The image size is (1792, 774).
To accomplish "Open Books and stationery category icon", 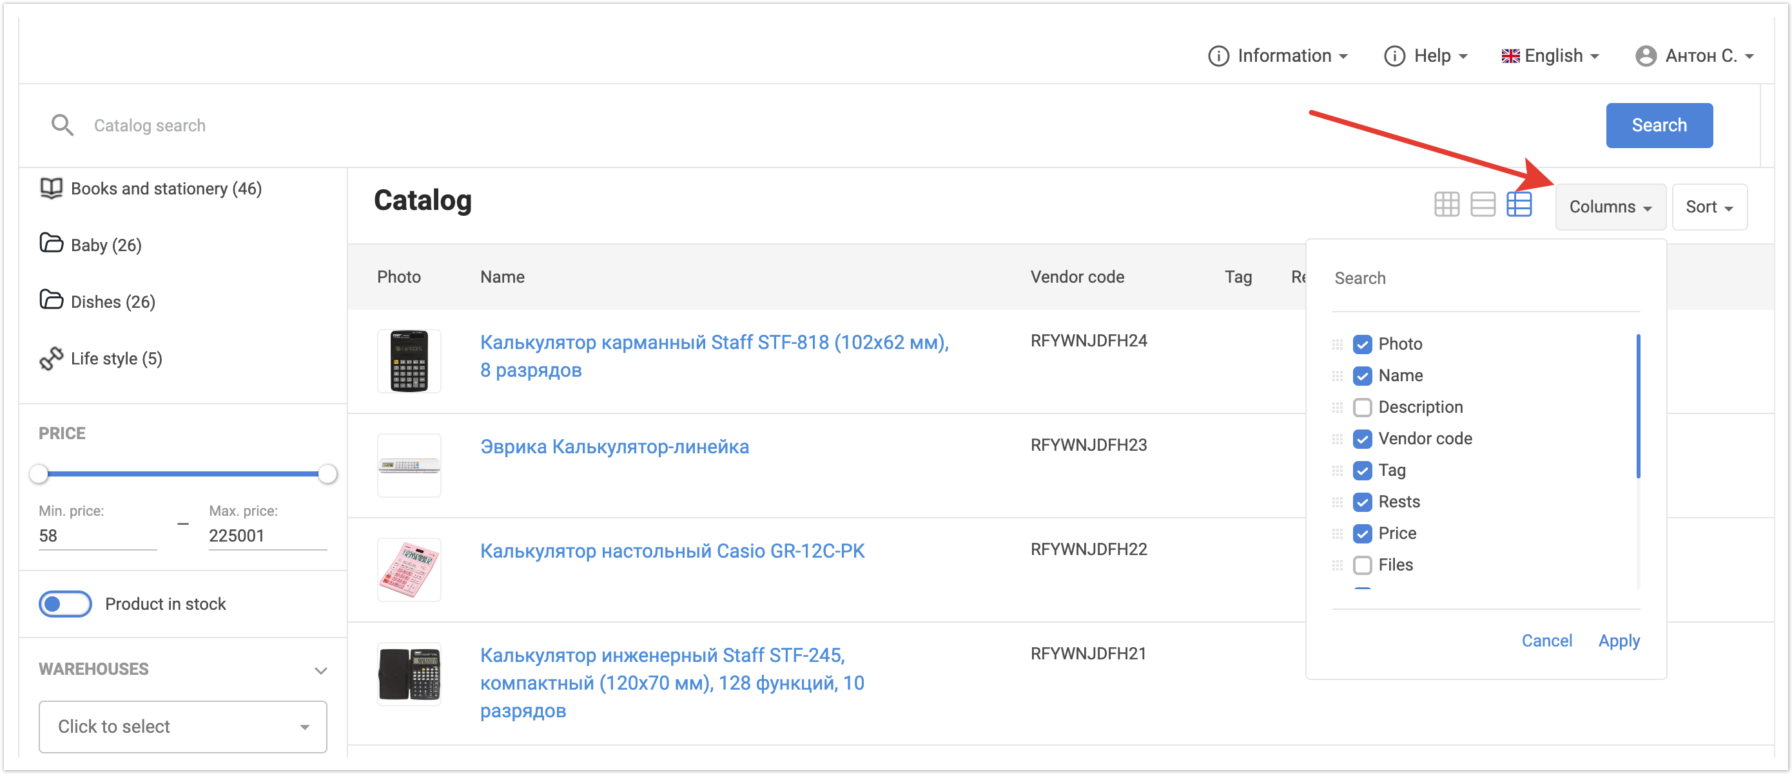I will coord(51,188).
